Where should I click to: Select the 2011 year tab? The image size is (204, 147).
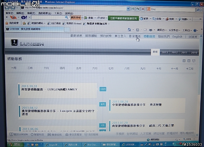(x=184, y=53)
